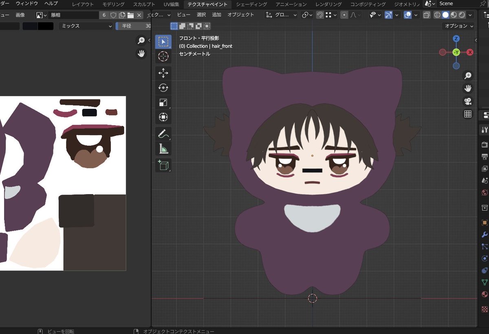Toggle snapping magnet in viewport header

(x=320, y=15)
